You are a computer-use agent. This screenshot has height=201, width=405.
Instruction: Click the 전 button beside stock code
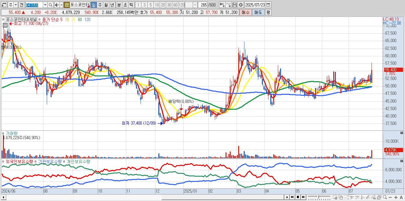point(21,5)
